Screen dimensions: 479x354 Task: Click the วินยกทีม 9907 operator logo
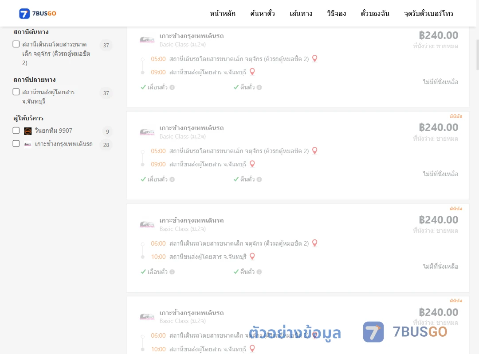tap(28, 131)
